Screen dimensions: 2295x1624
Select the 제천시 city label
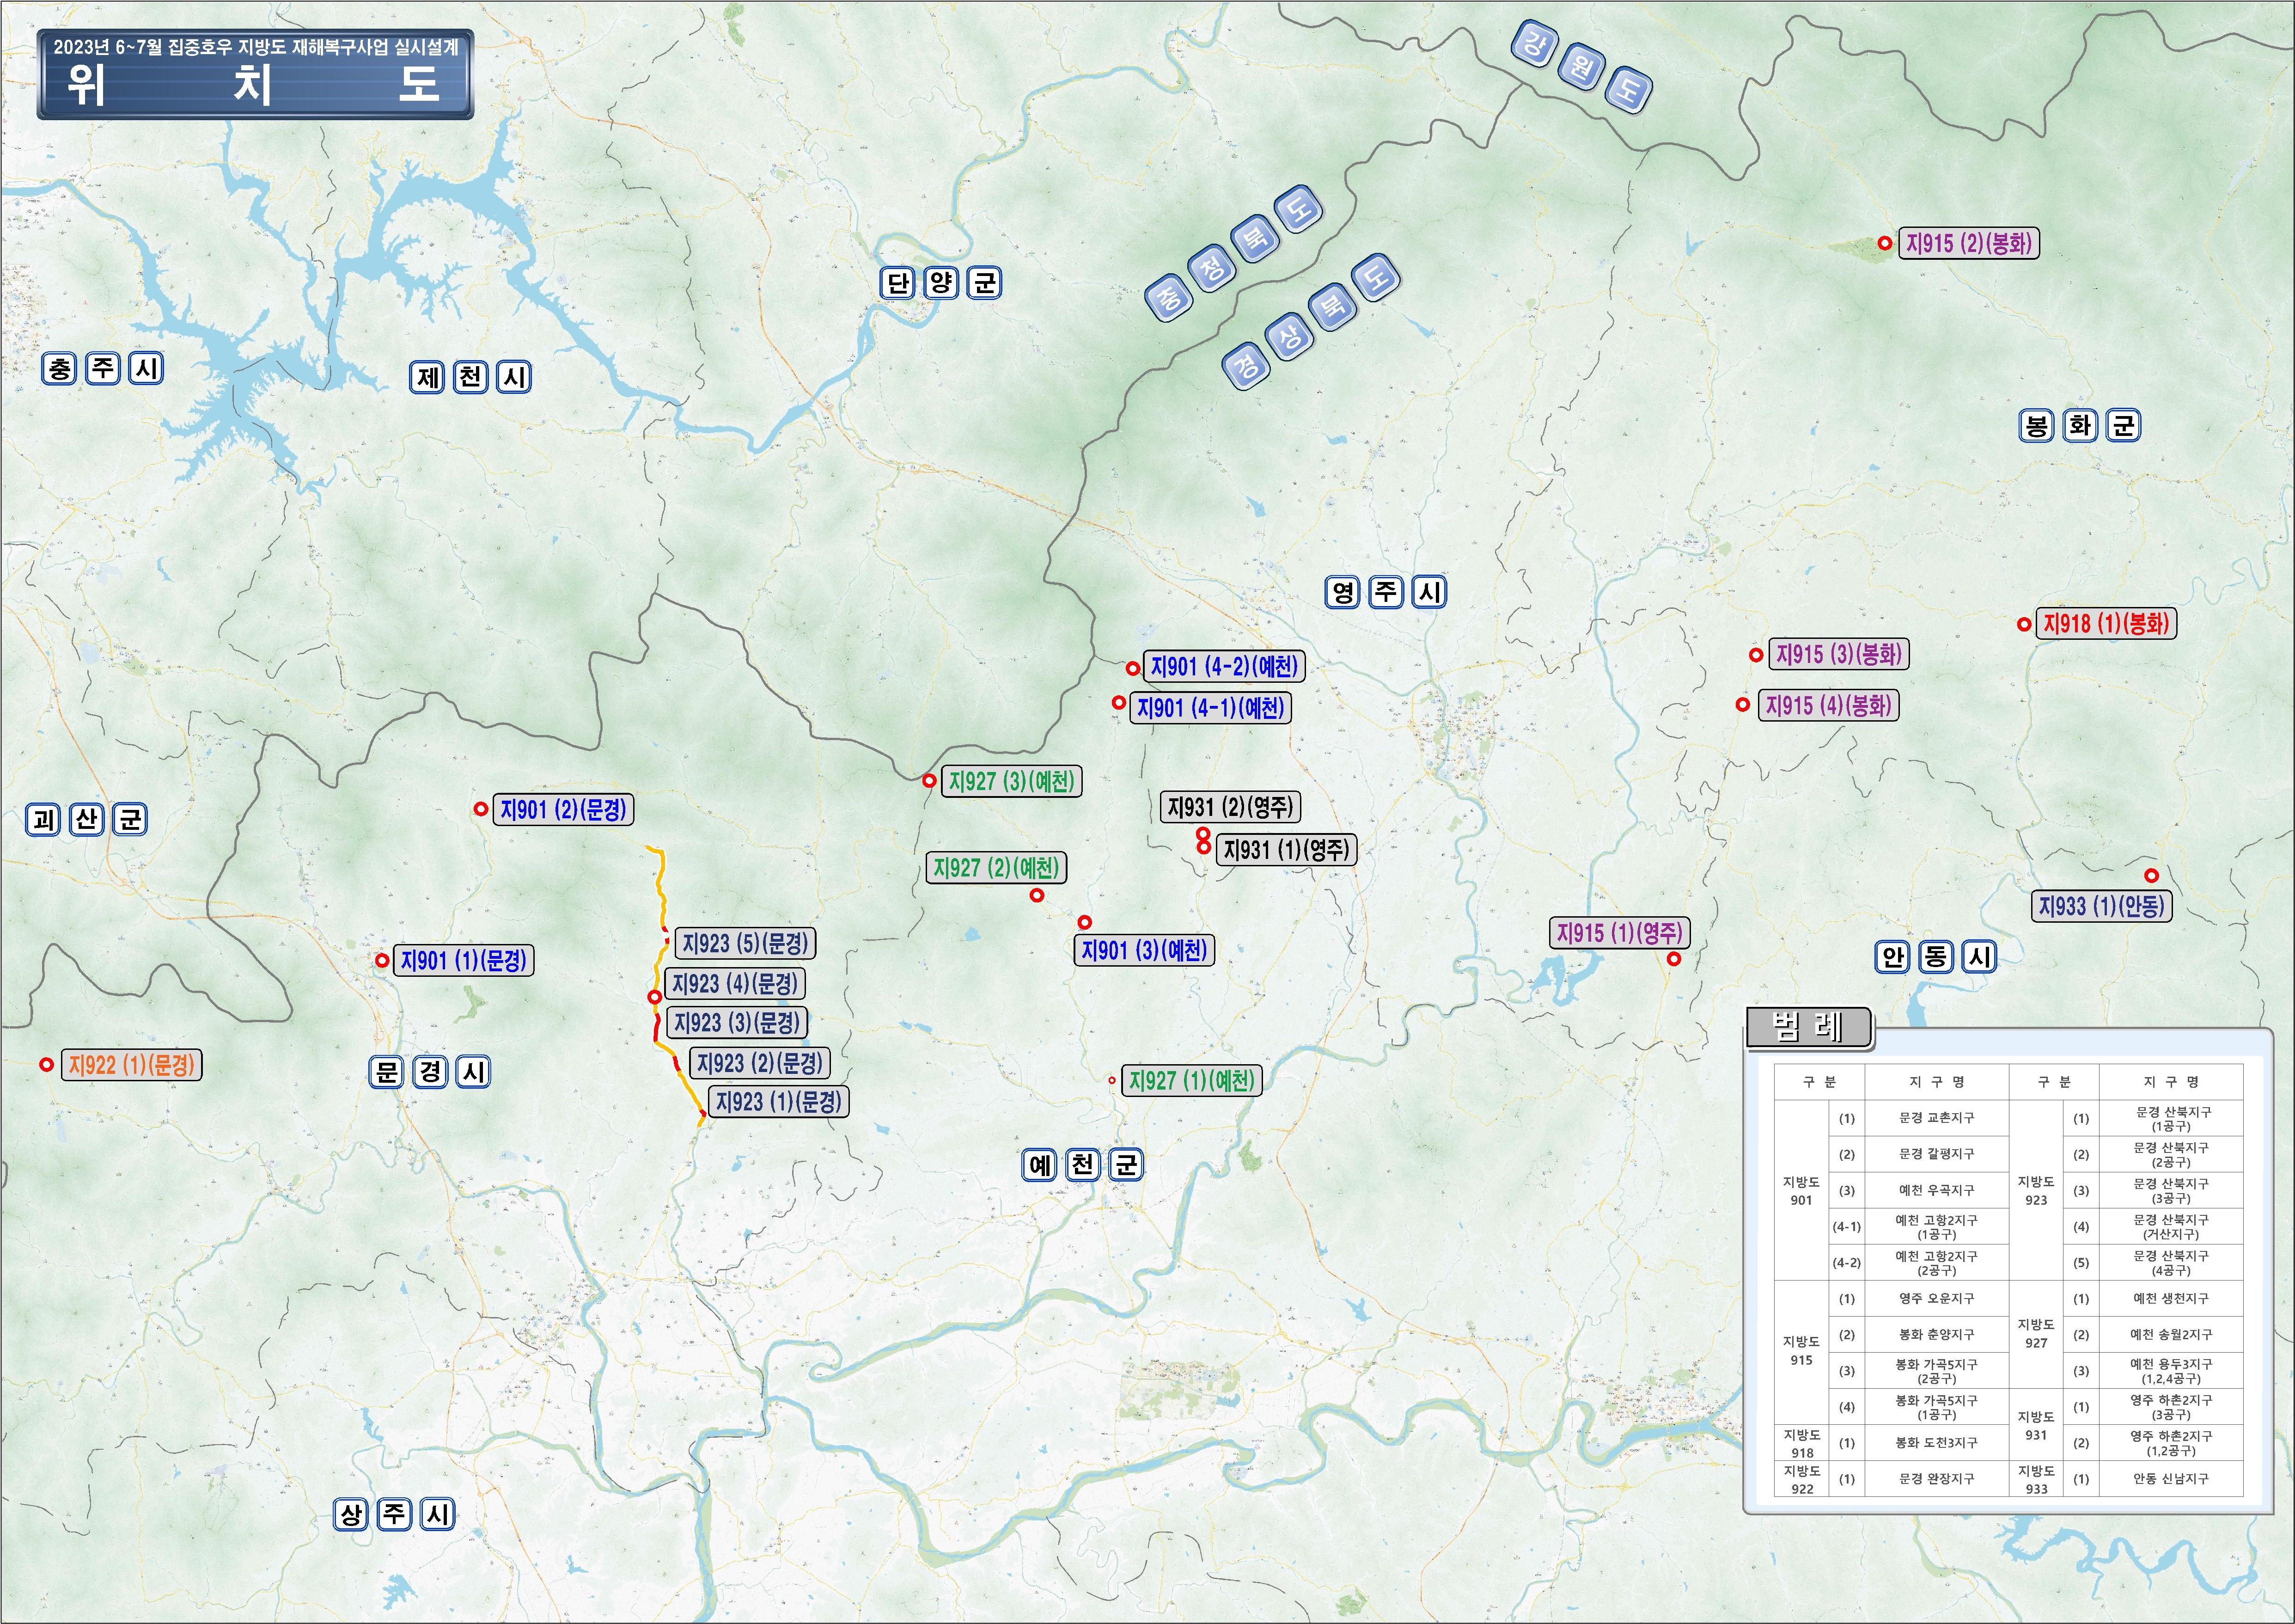471,377
